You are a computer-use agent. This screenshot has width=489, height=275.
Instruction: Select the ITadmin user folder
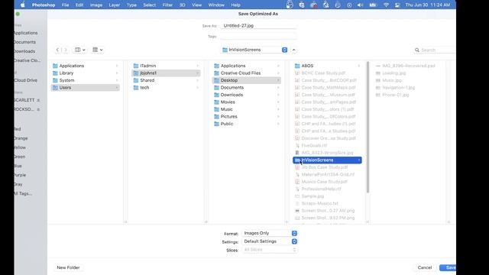[x=166, y=66]
